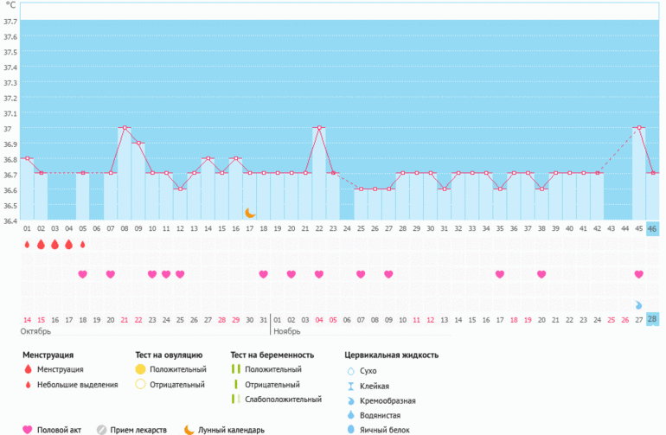The width and height of the screenshot is (666, 435).
Task: Click the heart icon on cycle day 45
Action: pos(638,274)
